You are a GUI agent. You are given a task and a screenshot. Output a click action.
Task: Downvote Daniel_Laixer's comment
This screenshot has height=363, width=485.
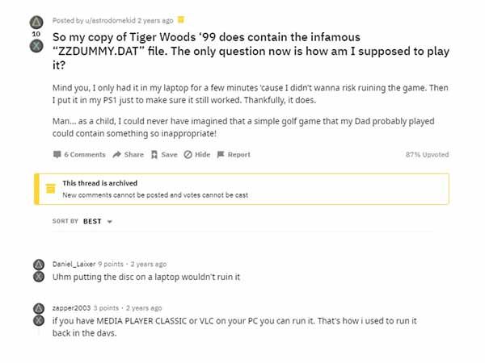click(x=38, y=277)
